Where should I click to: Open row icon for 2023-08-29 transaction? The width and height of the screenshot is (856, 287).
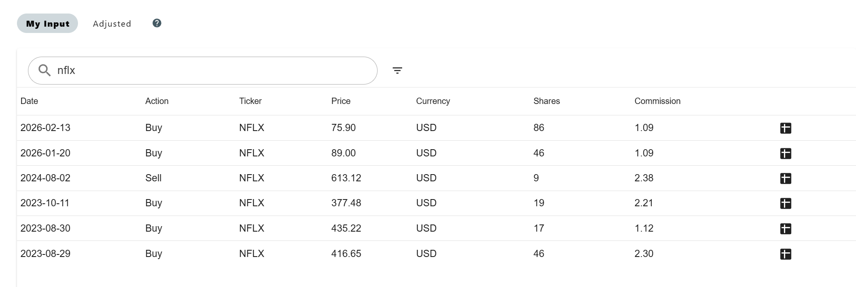point(785,254)
